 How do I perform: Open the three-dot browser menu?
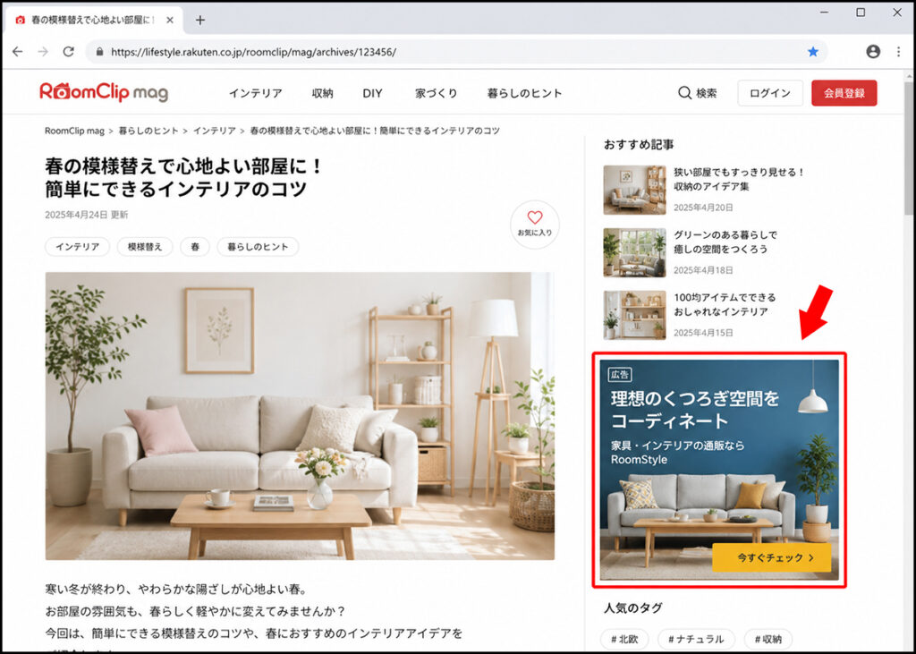coord(898,51)
